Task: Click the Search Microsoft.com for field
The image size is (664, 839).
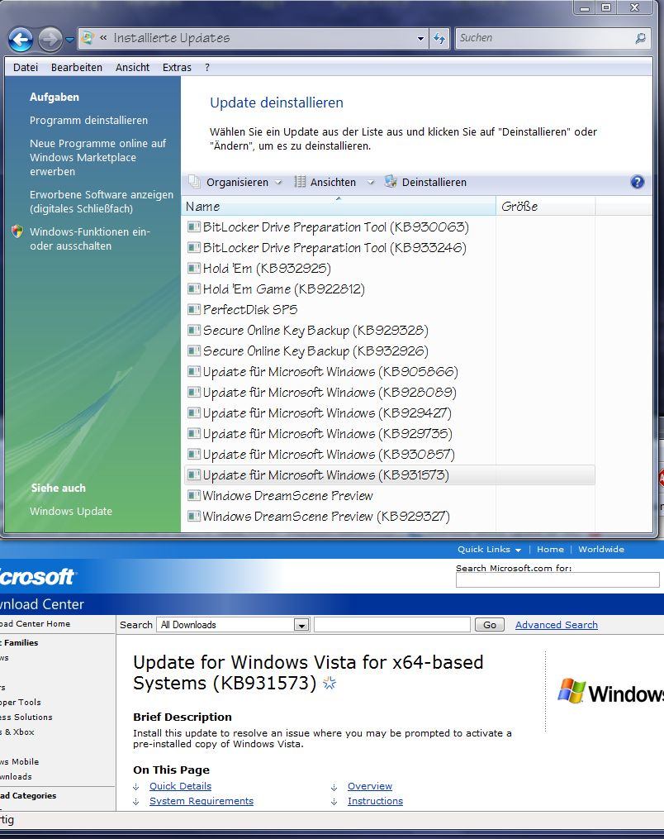Action: tap(557, 580)
